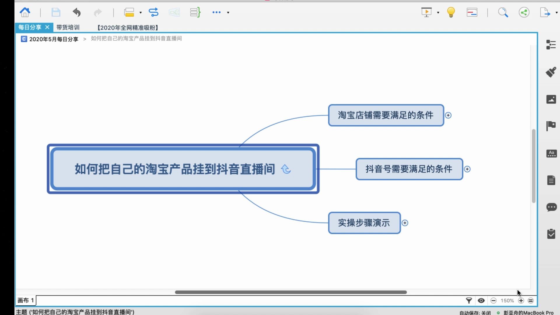Click the Redo arrow icon
Screen dimensions: 560x315
(98, 12)
